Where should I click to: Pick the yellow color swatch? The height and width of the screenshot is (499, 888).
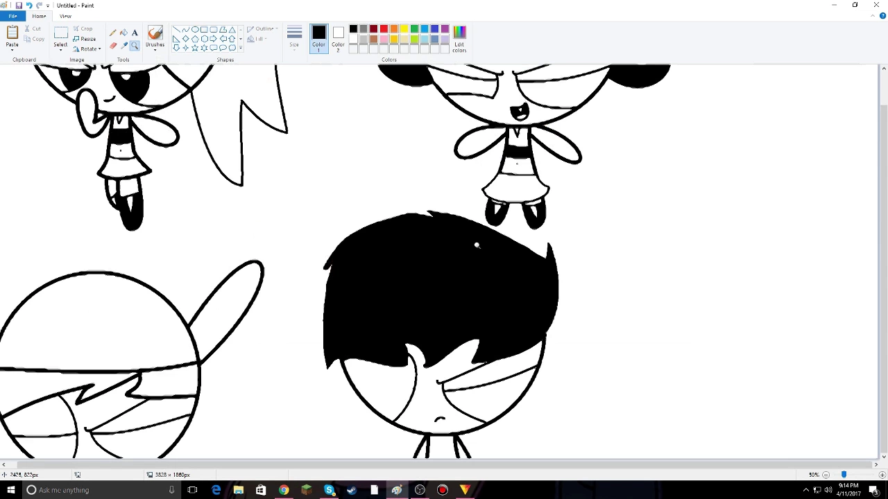tap(404, 28)
